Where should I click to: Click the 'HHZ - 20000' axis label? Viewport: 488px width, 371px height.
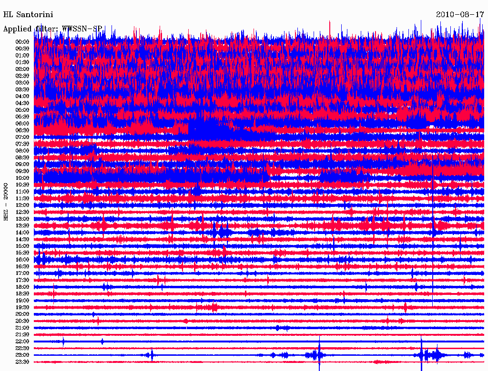tap(6, 202)
